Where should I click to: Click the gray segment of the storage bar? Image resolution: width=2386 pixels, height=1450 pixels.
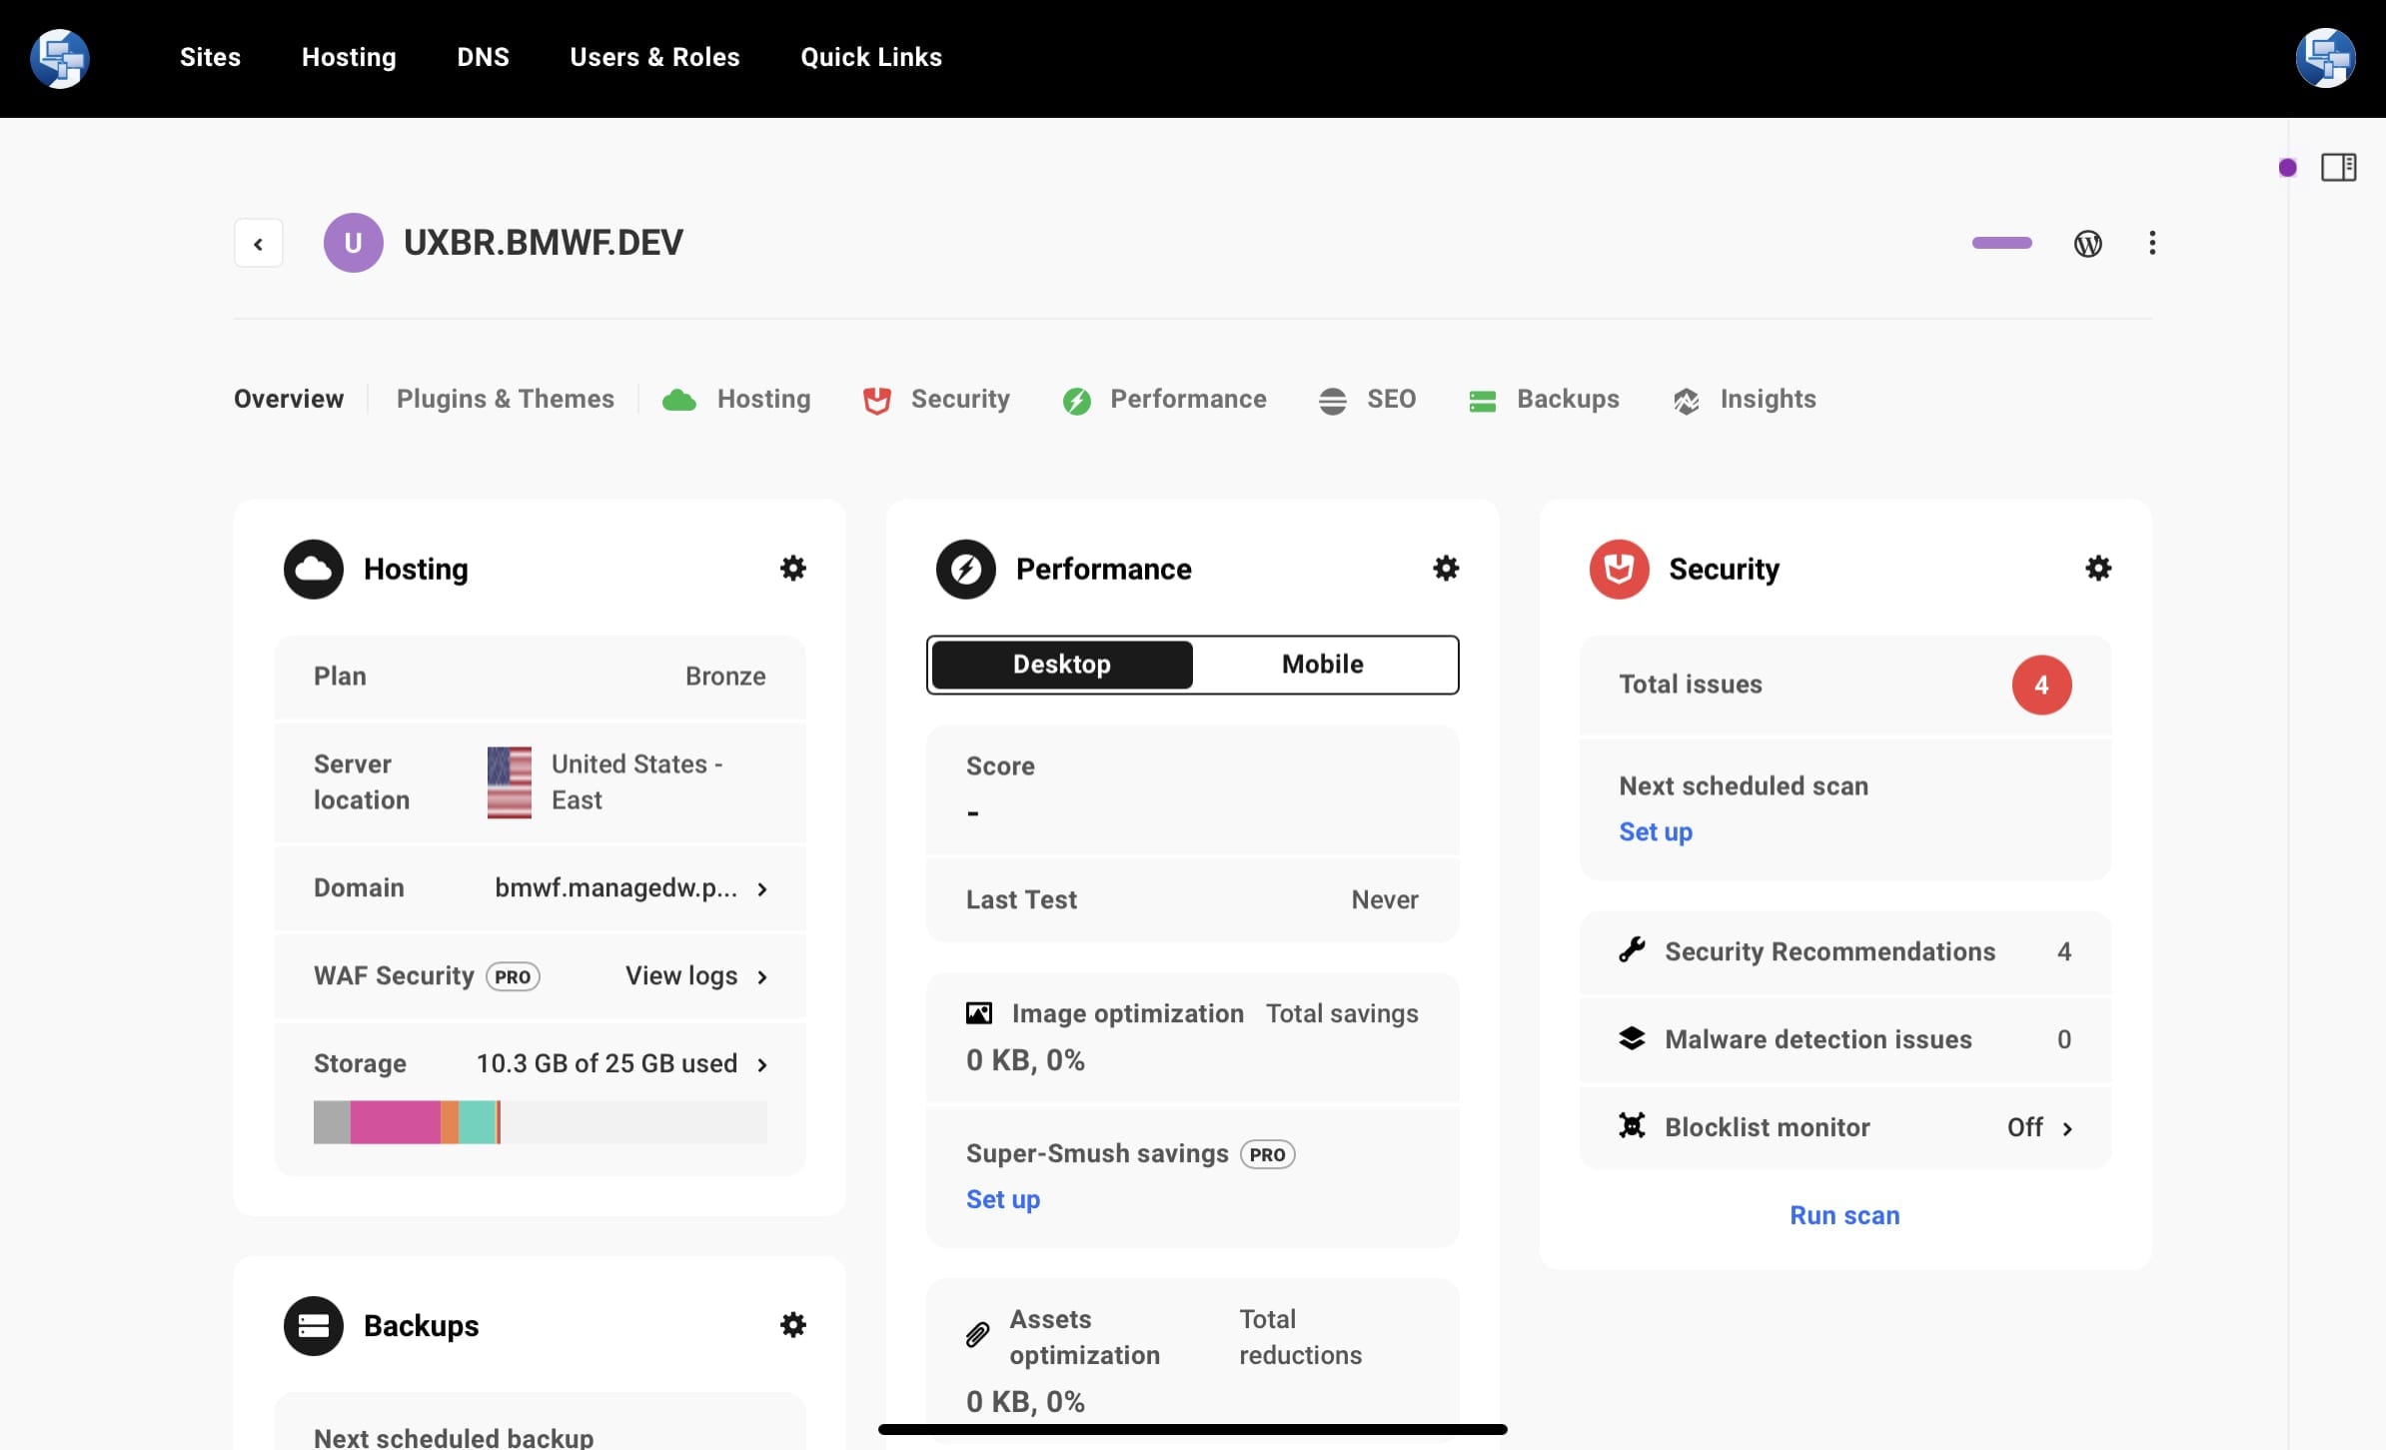tap(332, 1122)
